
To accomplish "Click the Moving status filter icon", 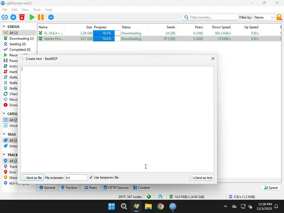I will coord(6,100).
